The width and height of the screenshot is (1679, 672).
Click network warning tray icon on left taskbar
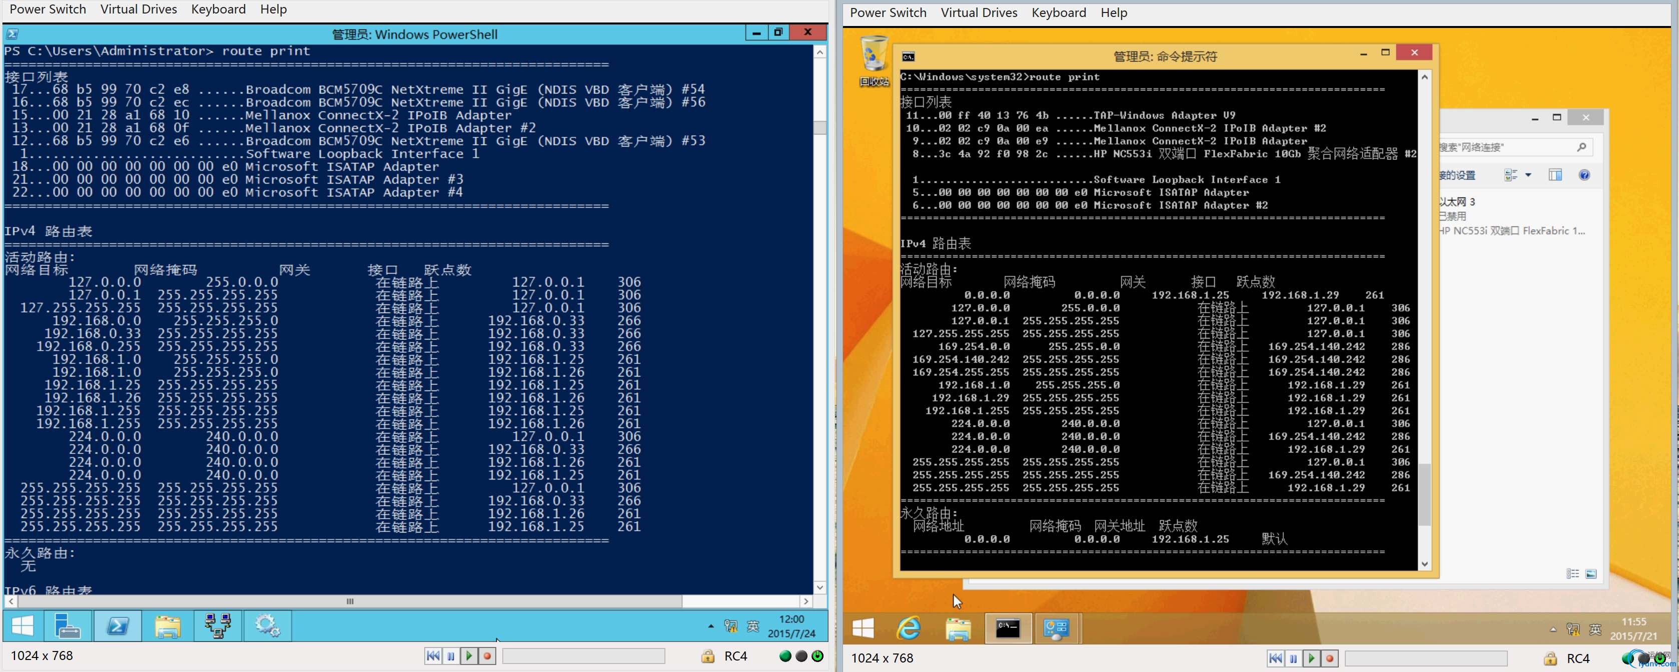tap(730, 626)
